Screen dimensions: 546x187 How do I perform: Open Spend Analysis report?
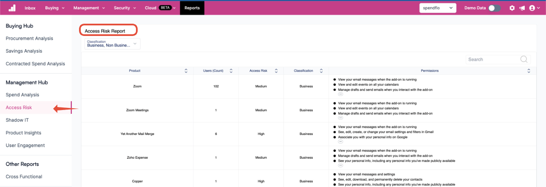[22, 95]
